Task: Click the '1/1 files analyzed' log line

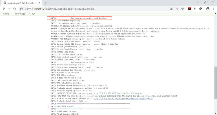Action: coord(63,75)
